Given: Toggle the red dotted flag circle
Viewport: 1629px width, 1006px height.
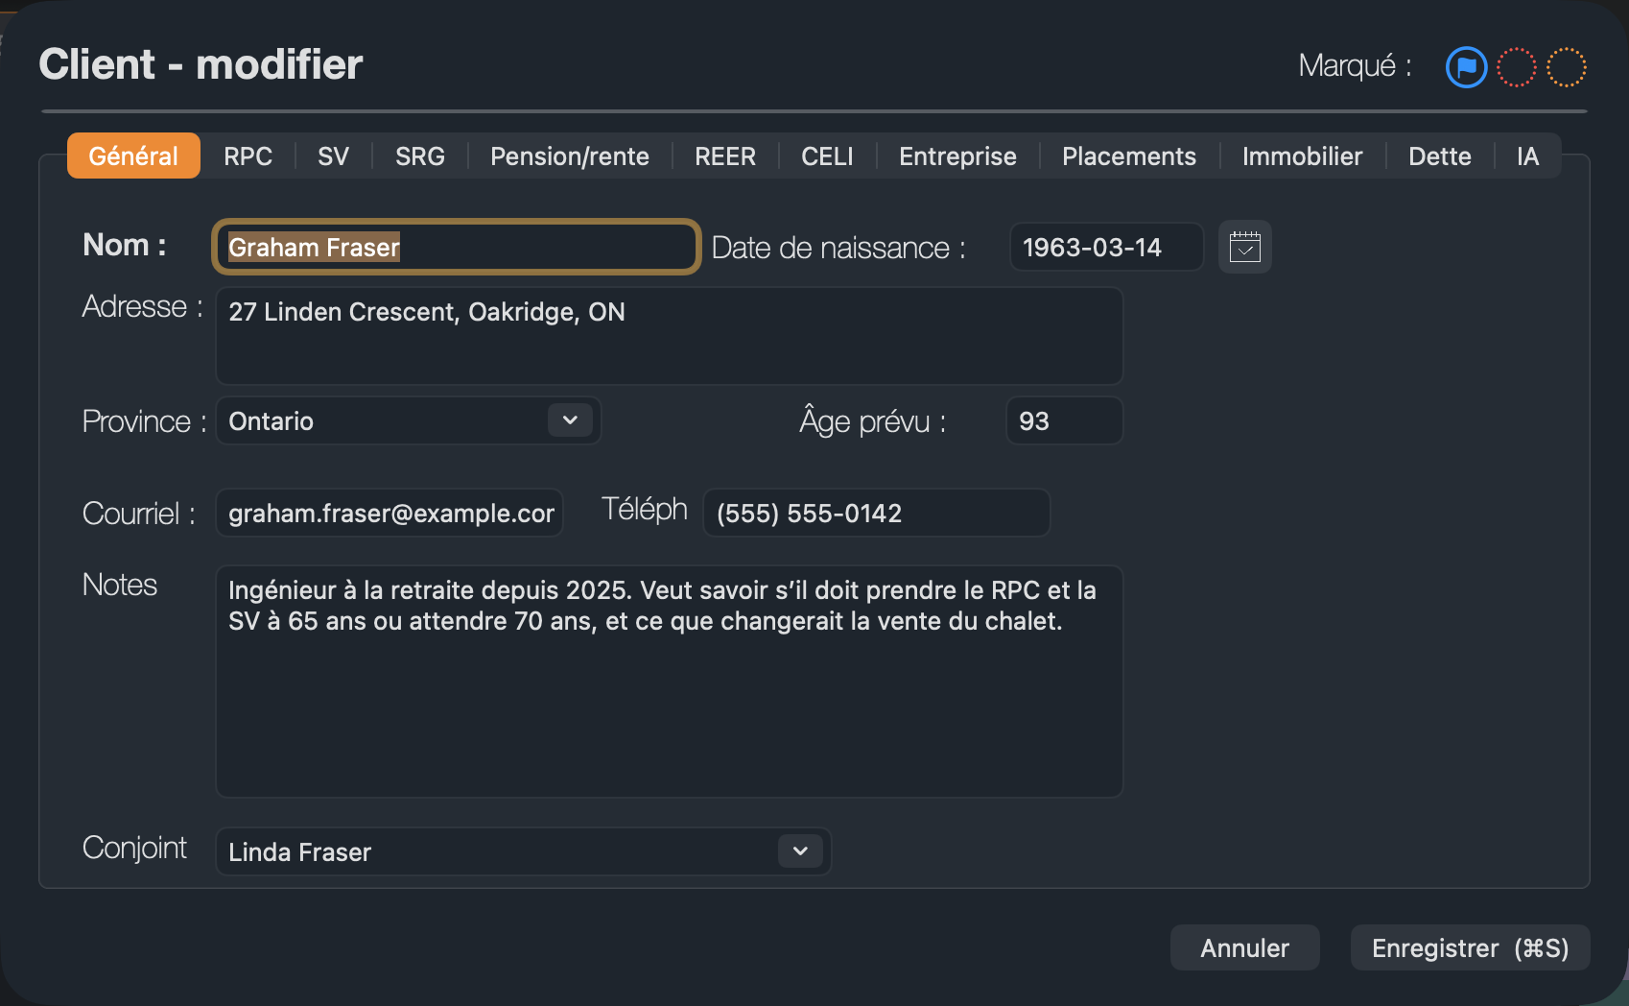Looking at the screenshot, I should (1516, 67).
